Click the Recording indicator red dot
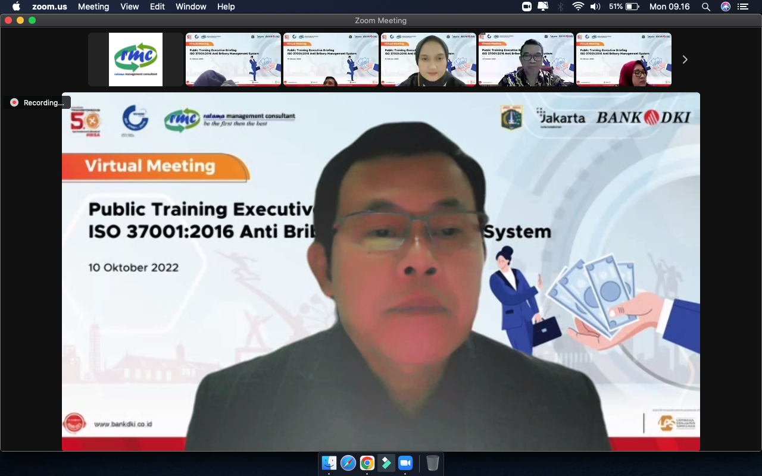 (x=14, y=102)
